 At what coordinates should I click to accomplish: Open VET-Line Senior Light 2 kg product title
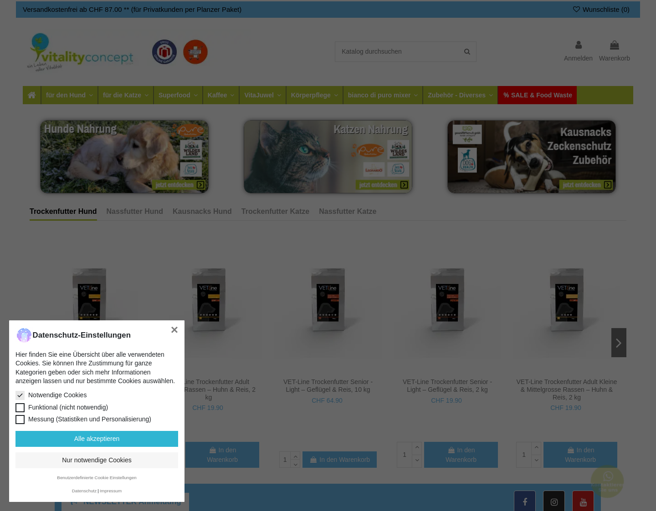click(x=447, y=386)
